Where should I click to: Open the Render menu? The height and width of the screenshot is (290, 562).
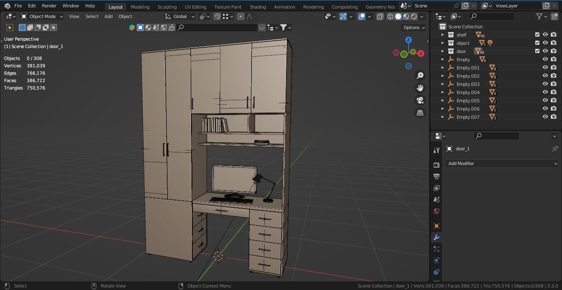(49, 6)
